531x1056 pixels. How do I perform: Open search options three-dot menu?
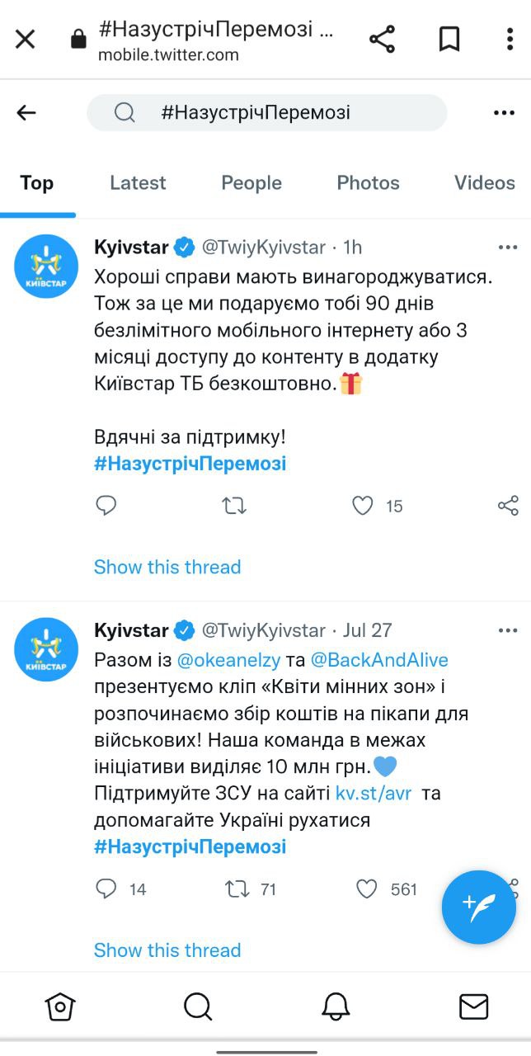[x=504, y=113]
